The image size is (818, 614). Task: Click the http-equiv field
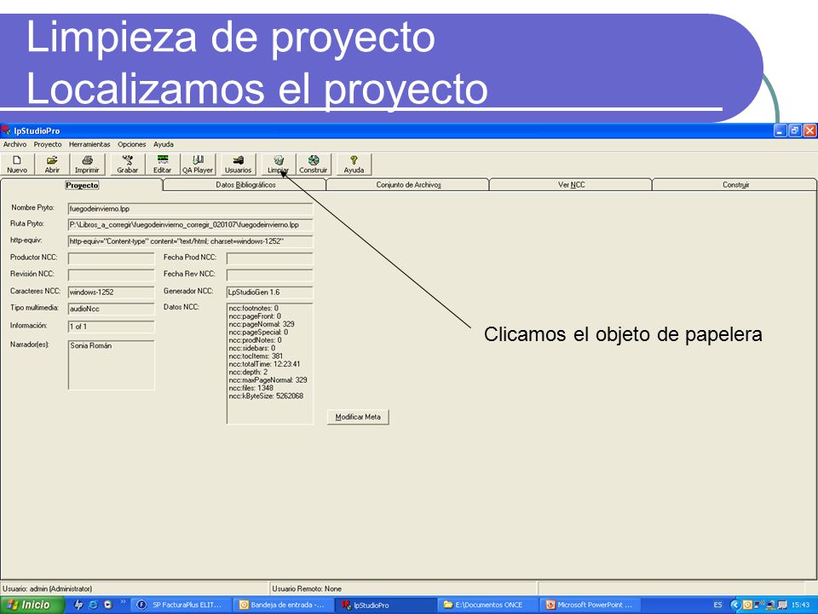(x=190, y=241)
